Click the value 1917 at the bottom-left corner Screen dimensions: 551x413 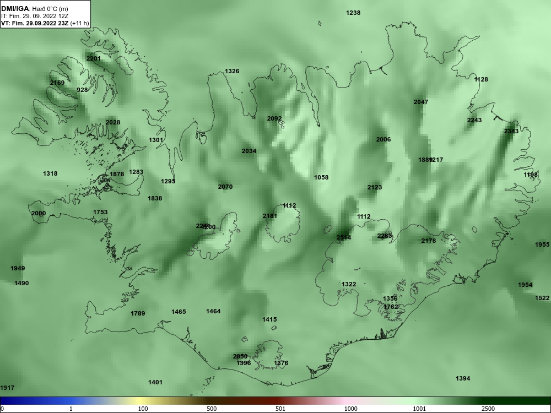click(7, 388)
